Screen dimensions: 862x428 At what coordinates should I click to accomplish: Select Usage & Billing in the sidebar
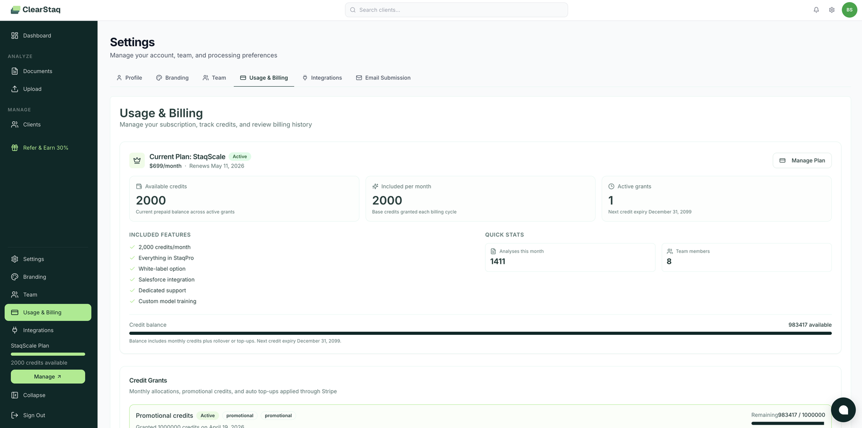[48, 312]
